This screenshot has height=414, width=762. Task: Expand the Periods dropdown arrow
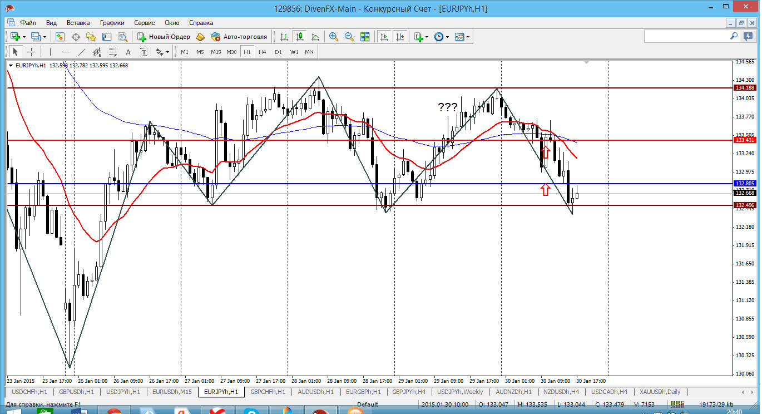coord(447,37)
